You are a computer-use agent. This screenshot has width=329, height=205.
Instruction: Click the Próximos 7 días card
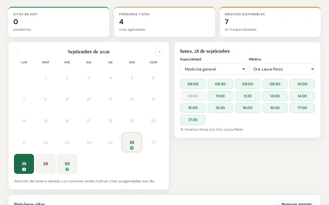pyautogui.click(x=164, y=22)
